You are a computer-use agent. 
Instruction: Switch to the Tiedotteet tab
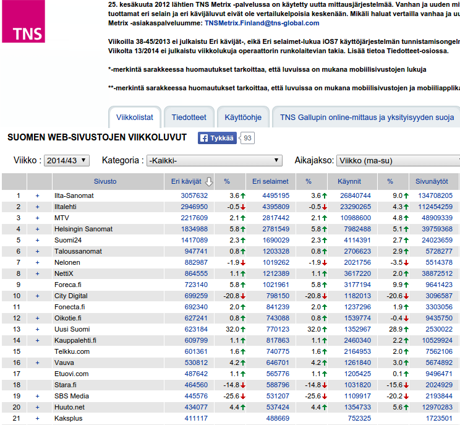click(x=189, y=118)
